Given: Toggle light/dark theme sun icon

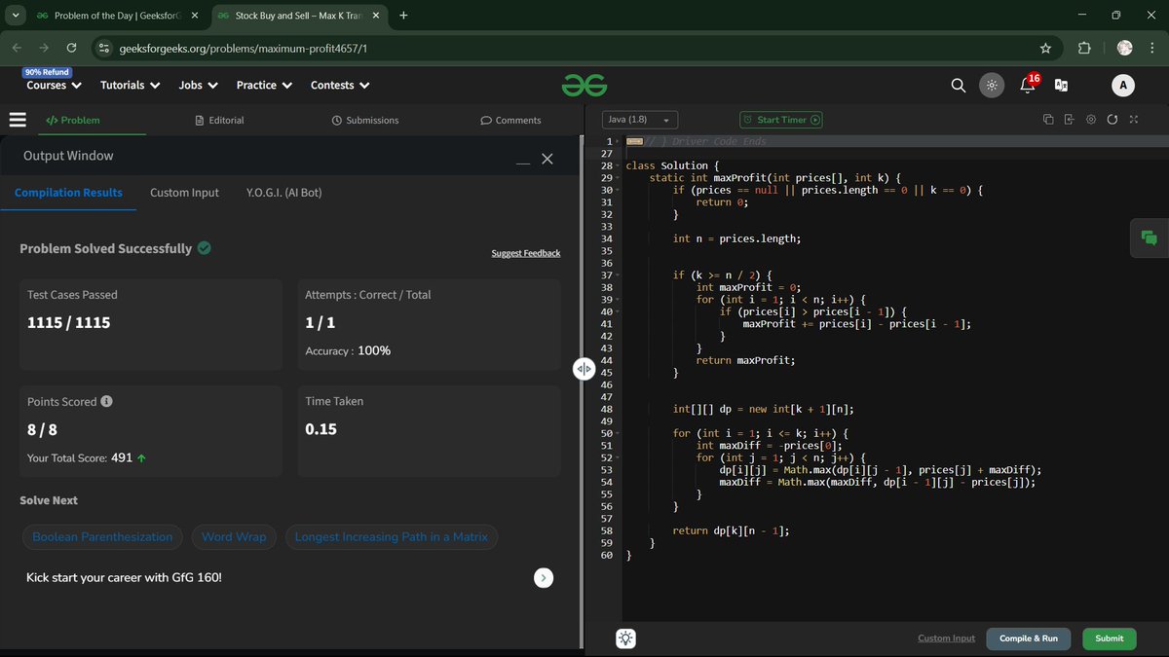Looking at the screenshot, I should pos(991,86).
